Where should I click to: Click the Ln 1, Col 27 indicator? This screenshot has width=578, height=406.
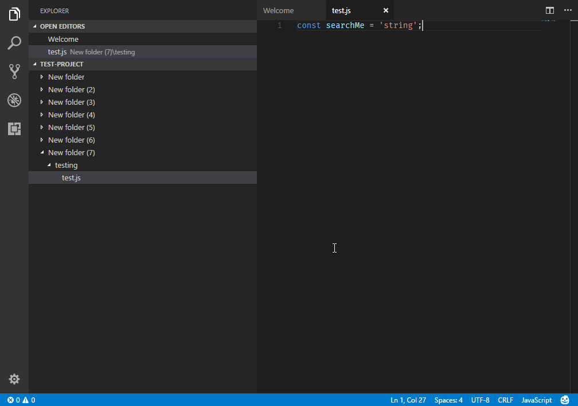(408, 400)
